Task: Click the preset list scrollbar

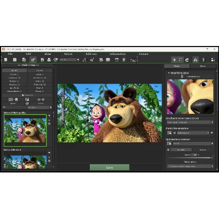Action: [x=54, y=141]
